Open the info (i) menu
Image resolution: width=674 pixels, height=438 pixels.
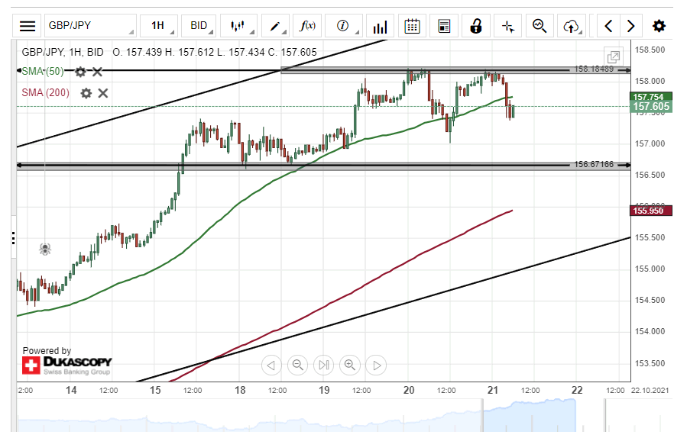[343, 26]
